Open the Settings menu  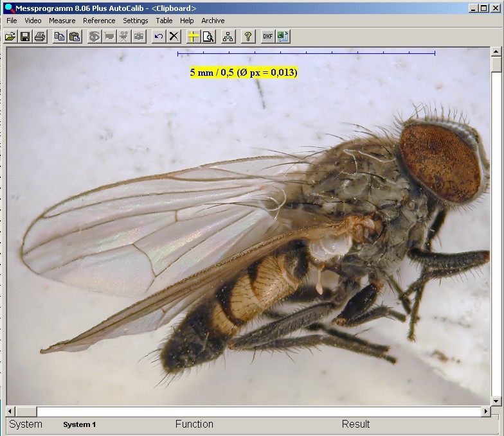click(136, 21)
